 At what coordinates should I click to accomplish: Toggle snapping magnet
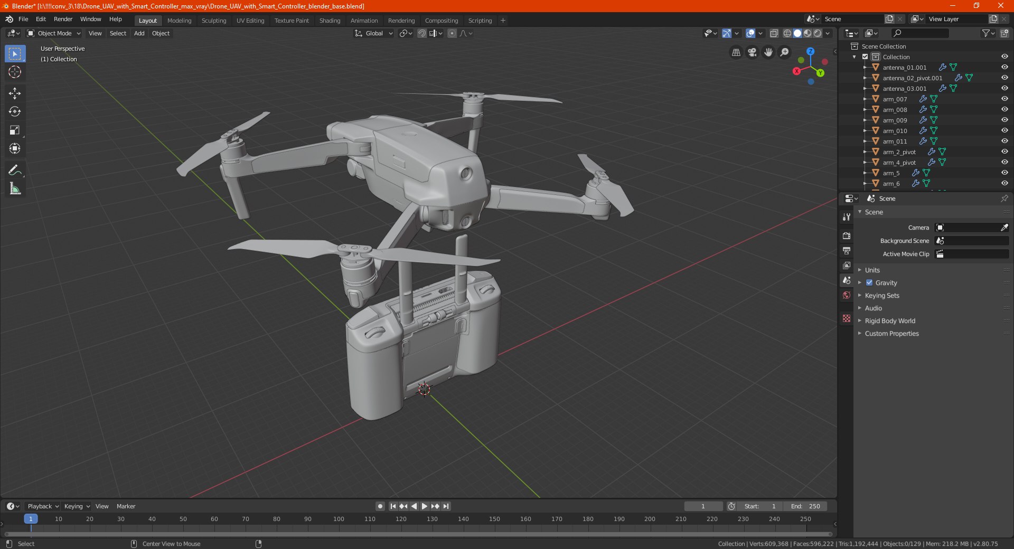click(x=421, y=33)
